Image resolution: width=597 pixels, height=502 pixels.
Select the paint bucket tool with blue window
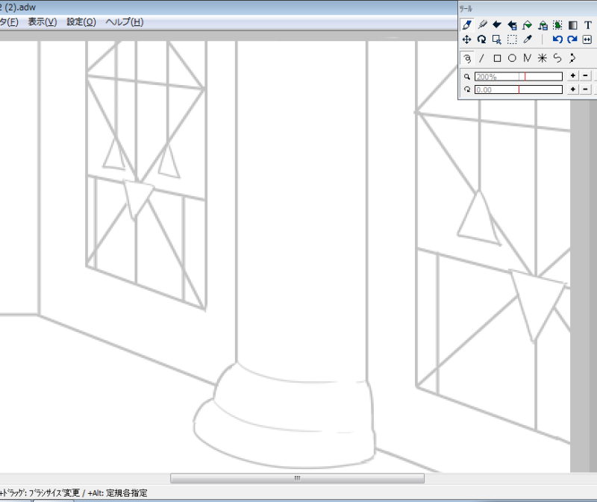click(543, 25)
